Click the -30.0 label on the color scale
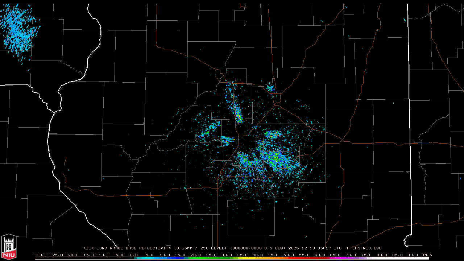The width and height of the screenshot is (464, 261). pos(41,255)
